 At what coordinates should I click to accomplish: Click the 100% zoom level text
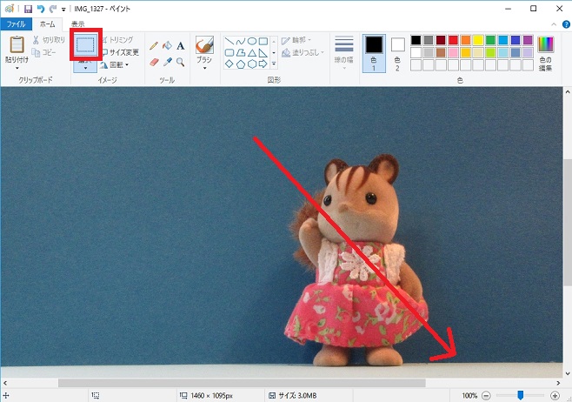coord(469,395)
